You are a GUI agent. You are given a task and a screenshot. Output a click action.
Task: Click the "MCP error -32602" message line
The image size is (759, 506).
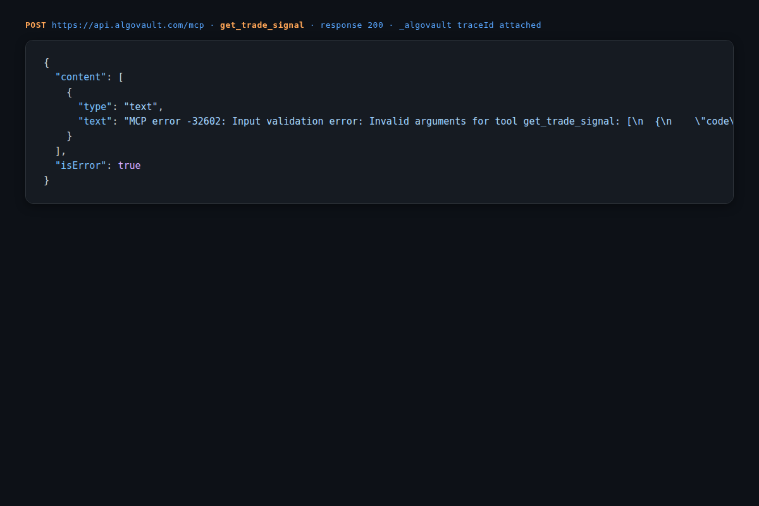coord(428,121)
